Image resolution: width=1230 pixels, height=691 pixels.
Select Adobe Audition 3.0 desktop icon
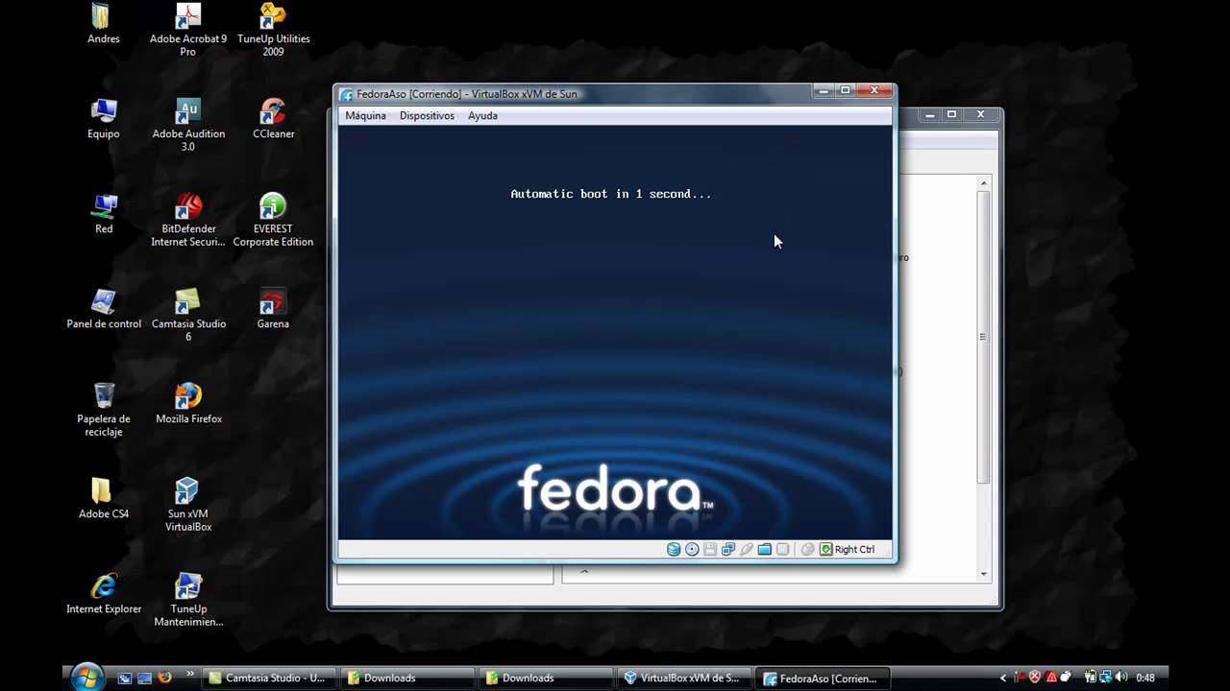pyautogui.click(x=188, y=125)
